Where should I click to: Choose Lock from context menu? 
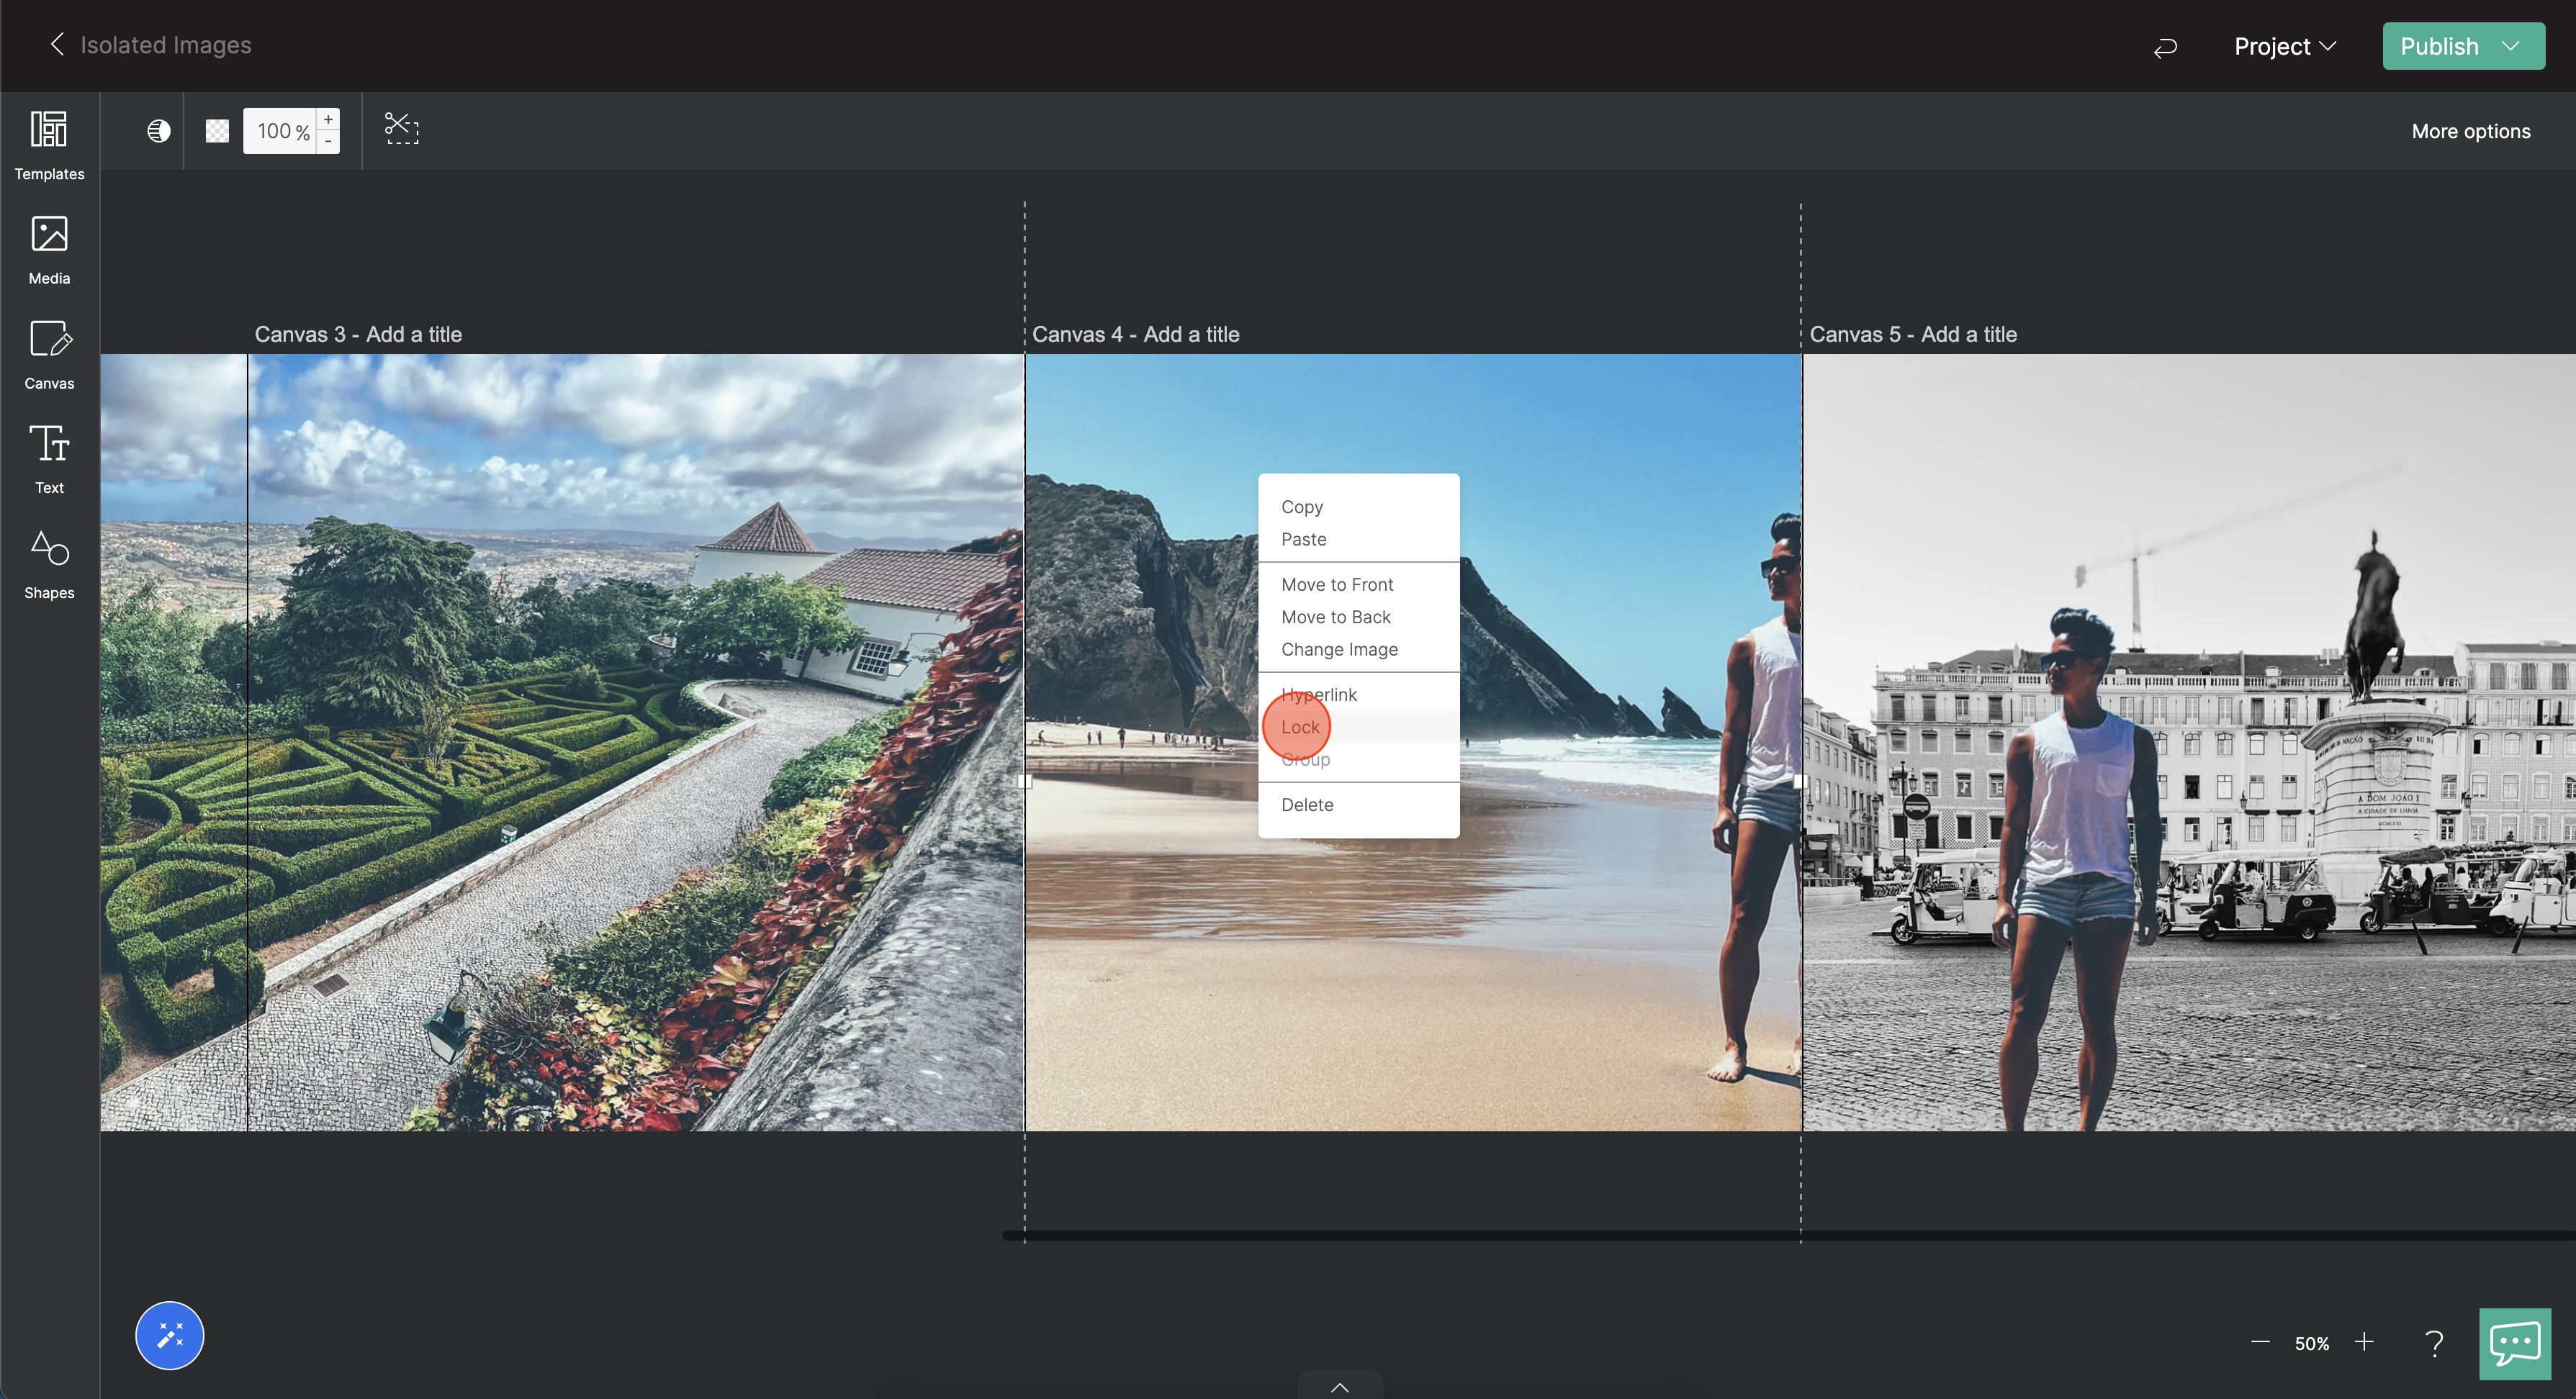[1300, 726]
